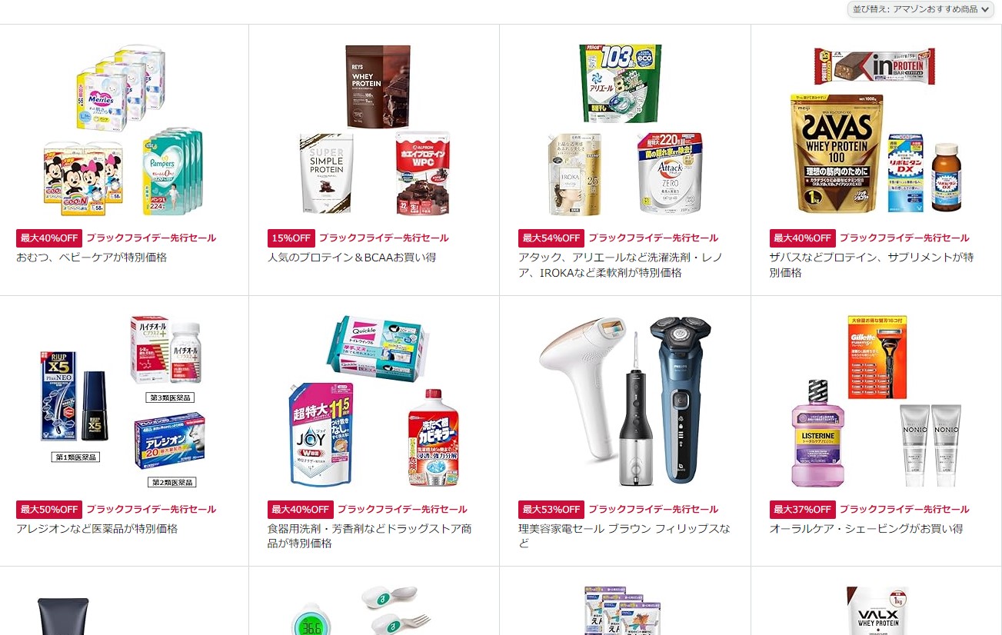Click the Merries diaper product image
Viewport: 1002px width, 635px height.
point(124,129)
